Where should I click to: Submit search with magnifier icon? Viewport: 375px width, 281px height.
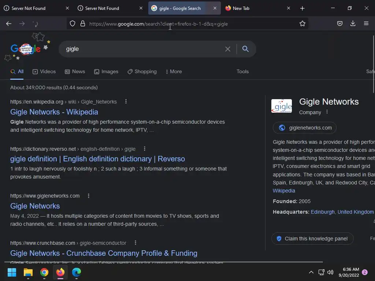(x=245, y=49)
